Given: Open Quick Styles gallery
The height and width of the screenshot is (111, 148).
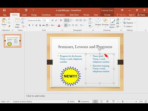Looking at the screenshot, I should 112,23.
